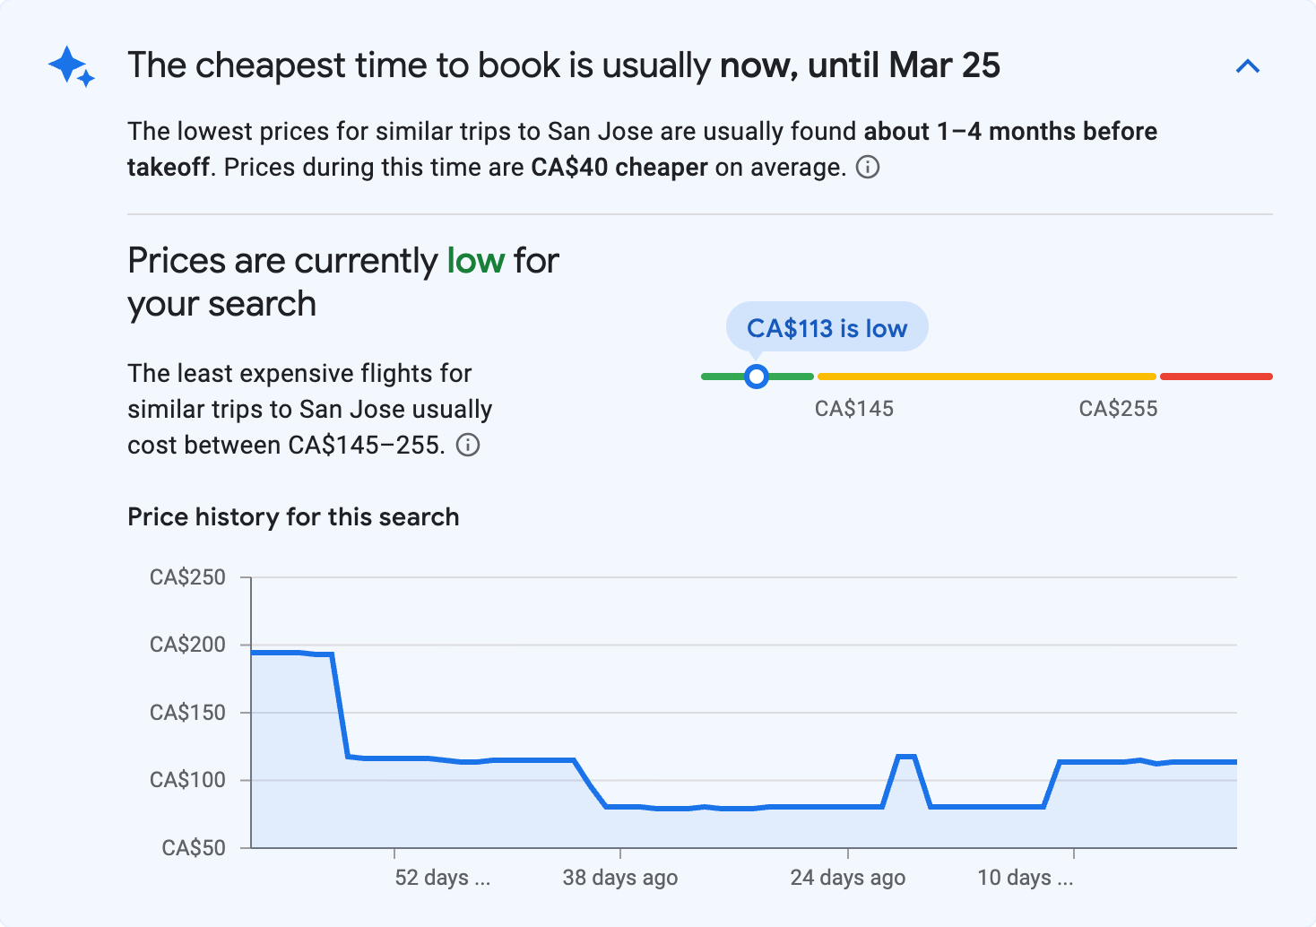Click the CA$255 label under the price bar
This screenshot has width=1316, height=927.
tap(1118, 409)
